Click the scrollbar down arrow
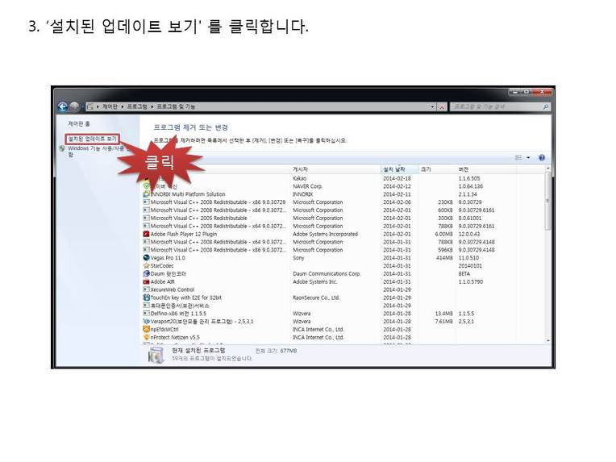Viewport: 616px width, 462px height. [548, 340]
